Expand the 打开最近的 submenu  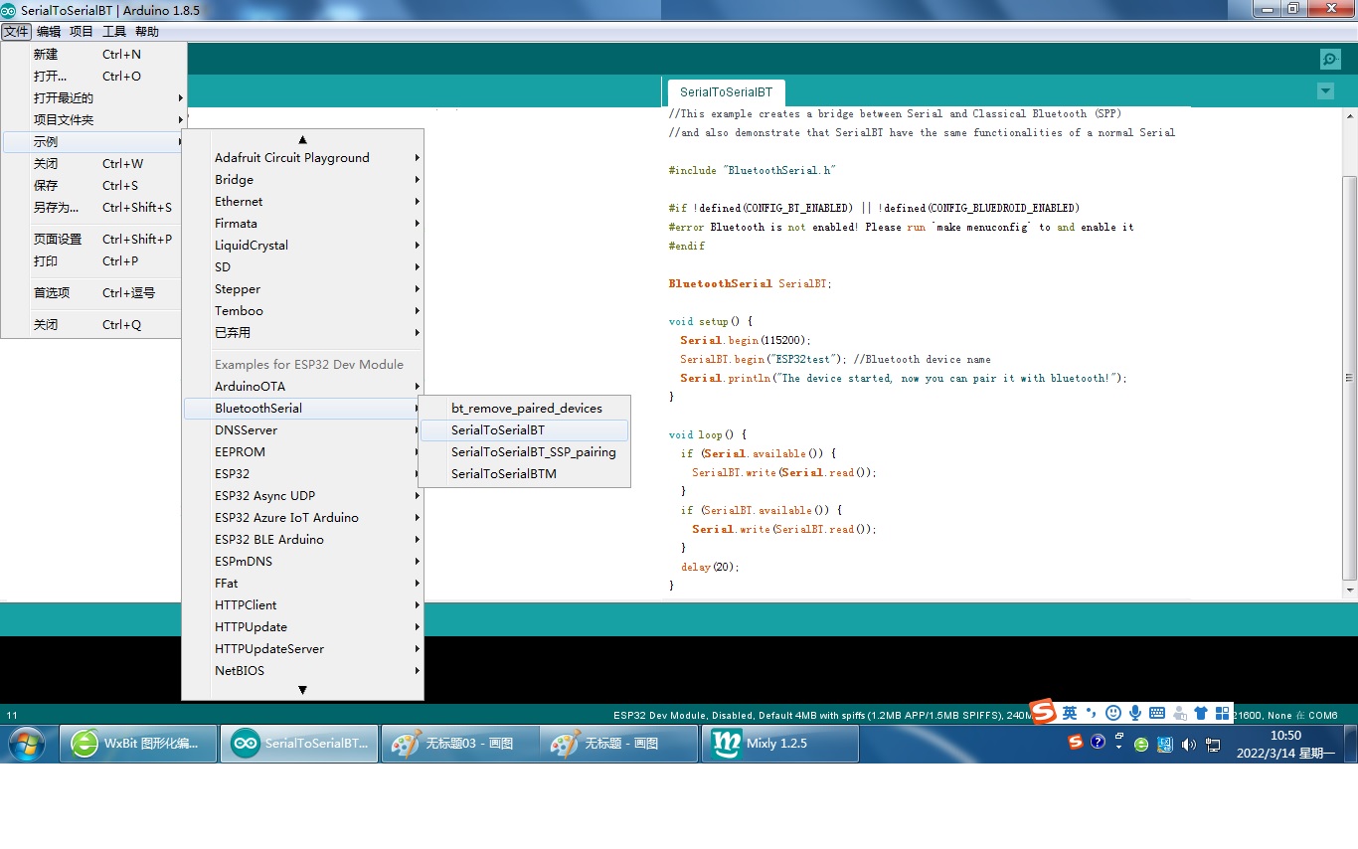pos(93,98)
